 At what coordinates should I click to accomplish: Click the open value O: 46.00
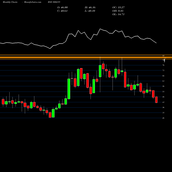click(63, 8)
